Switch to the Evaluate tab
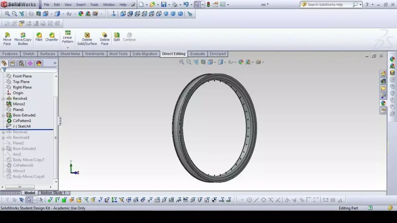This screenshot has height=223, width=397. click(x=198, y=54)
